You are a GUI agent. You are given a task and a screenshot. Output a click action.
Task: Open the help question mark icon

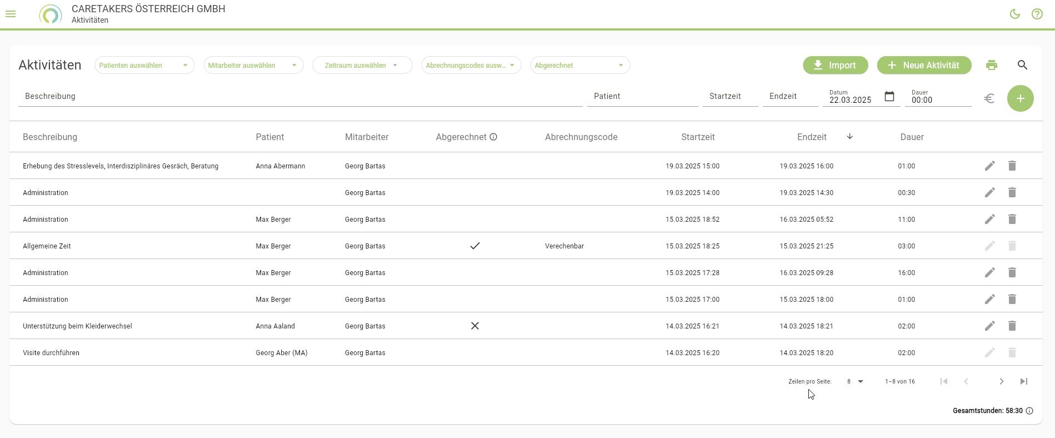pyautogui.click(x=1037, y=14)
